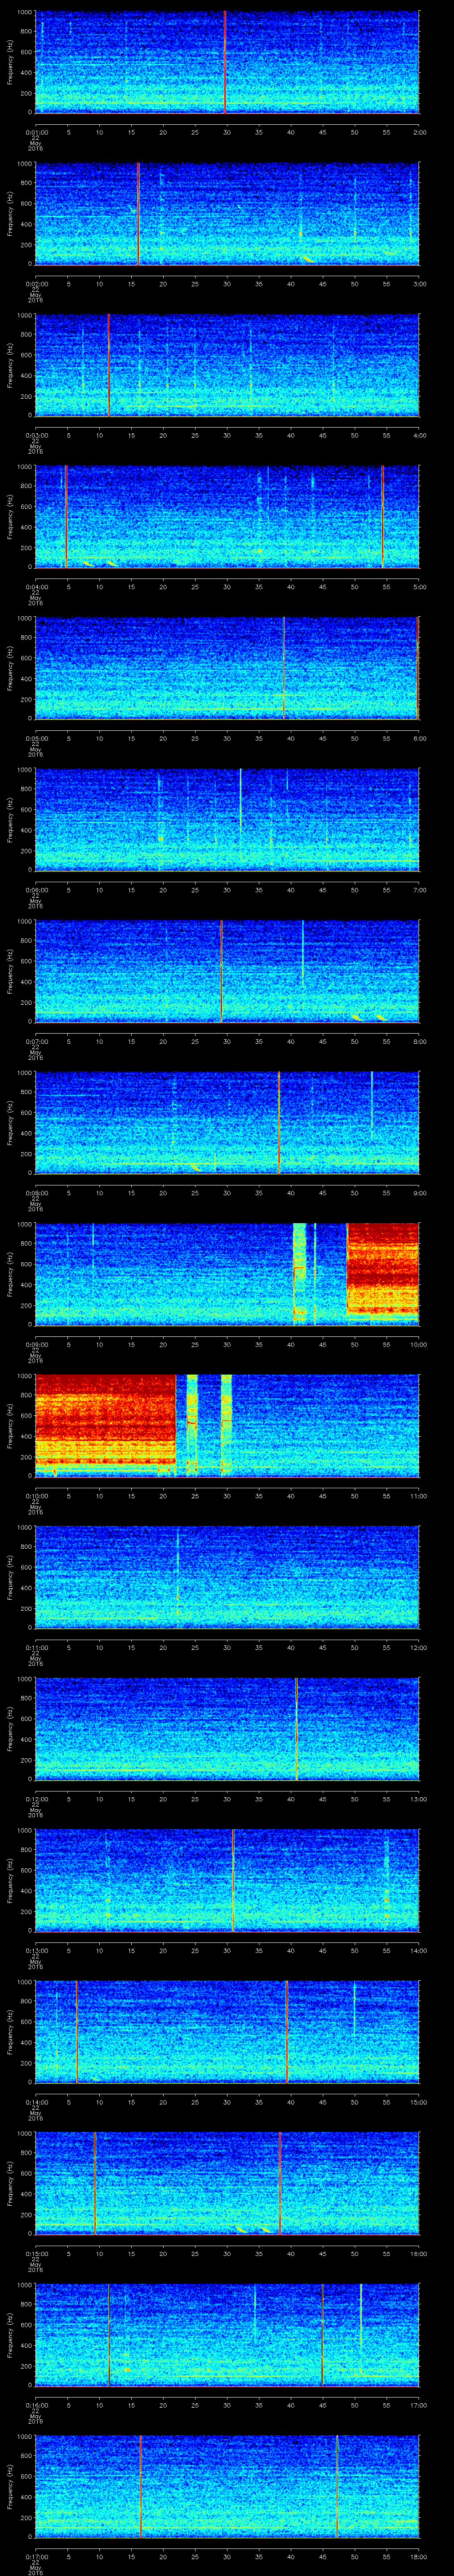Click the '0:10:00' axis label
Screen dimensions: 454x2576
click(x=36, y=1495)
